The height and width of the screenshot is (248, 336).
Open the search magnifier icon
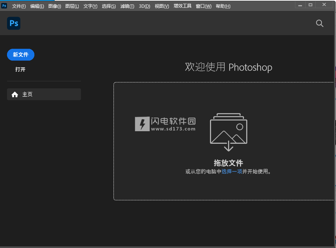click(319, 23)
